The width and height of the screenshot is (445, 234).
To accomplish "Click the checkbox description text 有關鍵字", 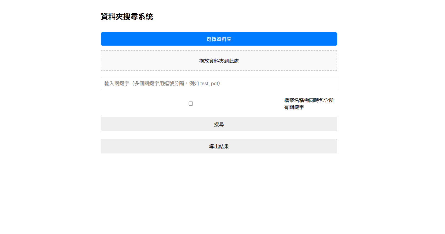I will point(294,107).
